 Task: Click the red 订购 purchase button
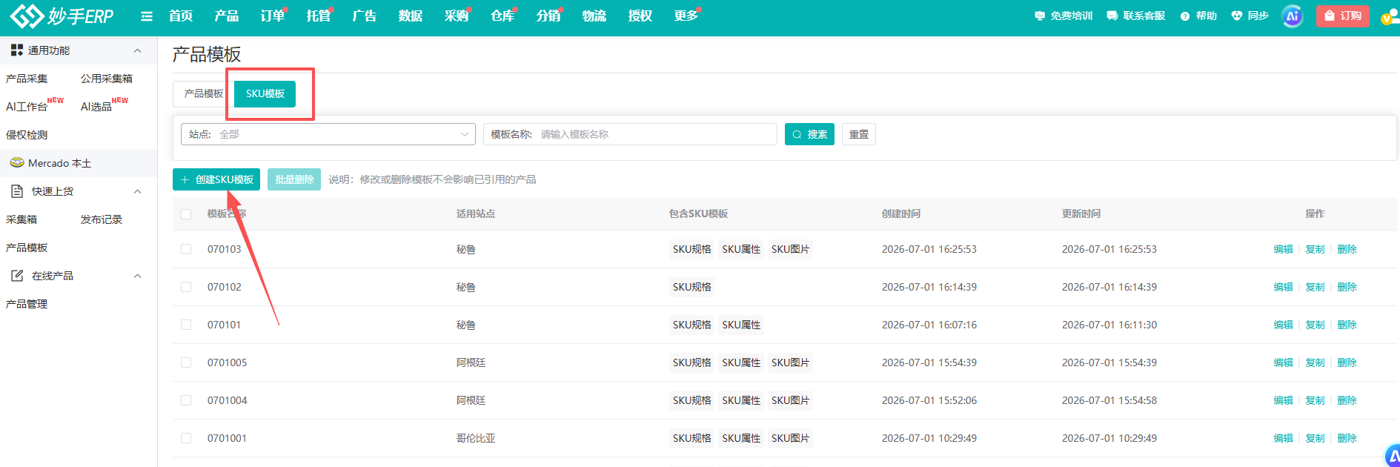(x=1342, y=16)
